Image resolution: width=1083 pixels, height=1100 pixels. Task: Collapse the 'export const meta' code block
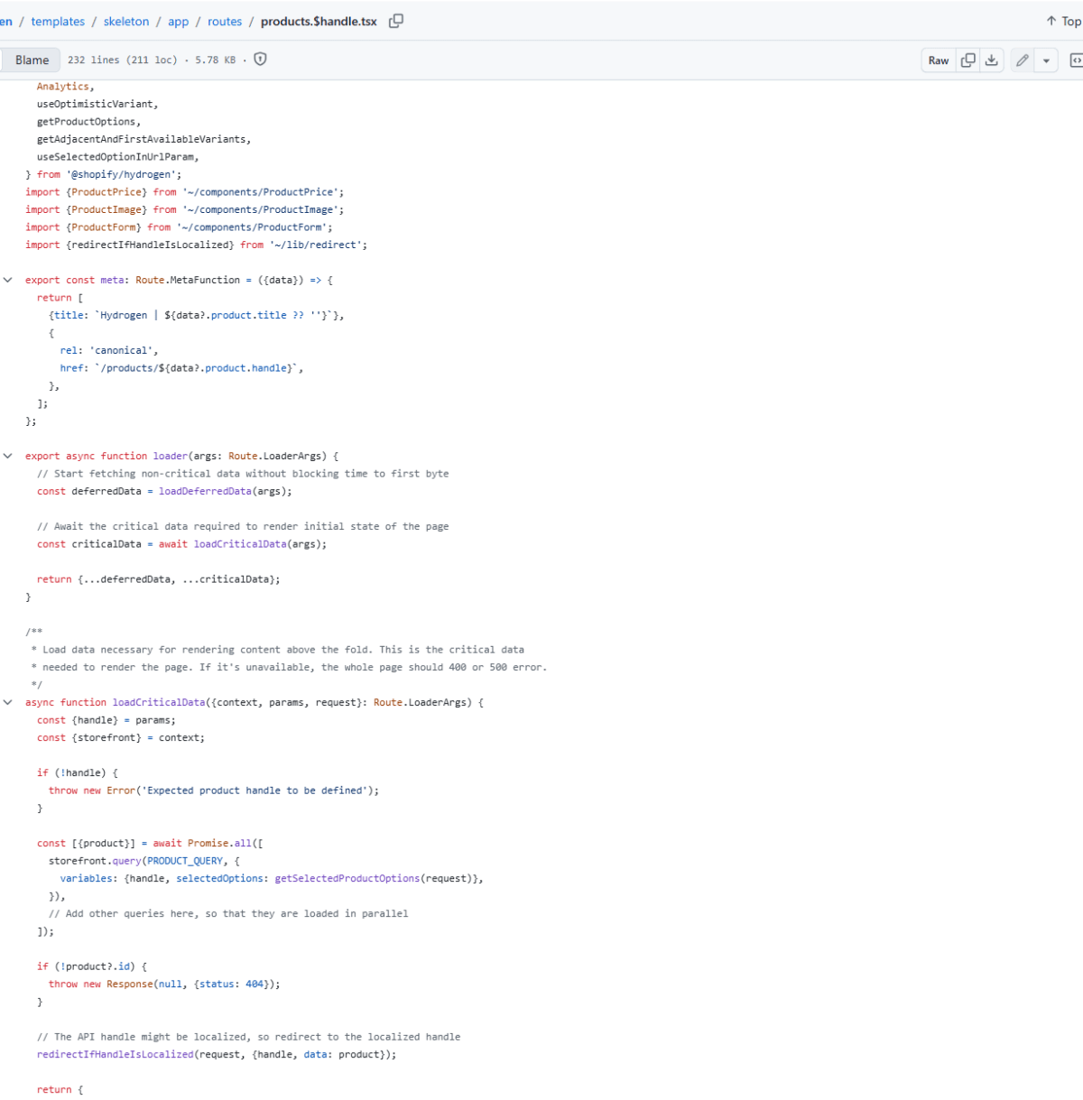click(x=8, y=280)
